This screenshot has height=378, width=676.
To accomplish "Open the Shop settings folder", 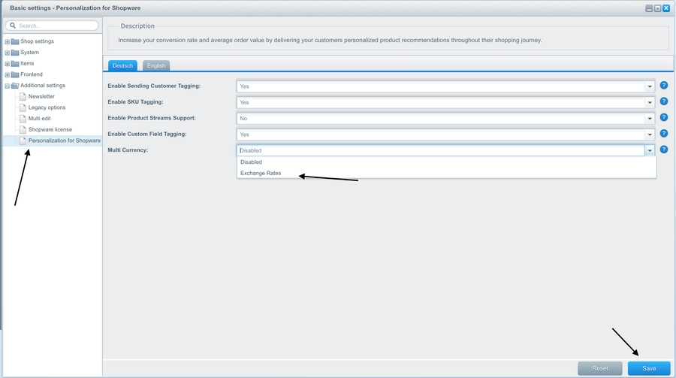I will click(36, 41).
